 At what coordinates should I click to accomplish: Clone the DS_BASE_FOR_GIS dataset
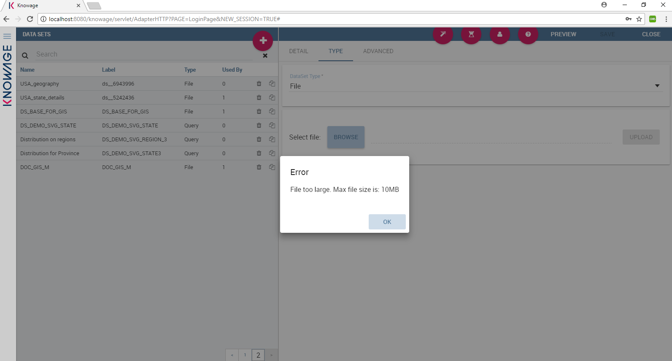tap(272, 112)
